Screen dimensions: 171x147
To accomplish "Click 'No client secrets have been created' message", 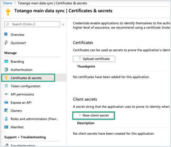I will click(113, 134).
